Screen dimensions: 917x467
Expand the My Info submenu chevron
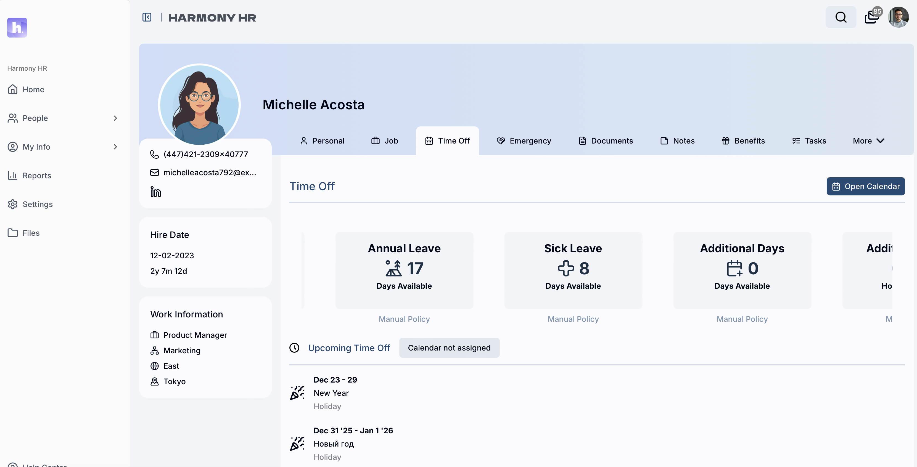click(115, 147)
